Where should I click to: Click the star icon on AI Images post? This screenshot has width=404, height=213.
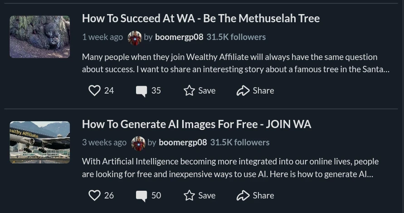tap(189, 195)
